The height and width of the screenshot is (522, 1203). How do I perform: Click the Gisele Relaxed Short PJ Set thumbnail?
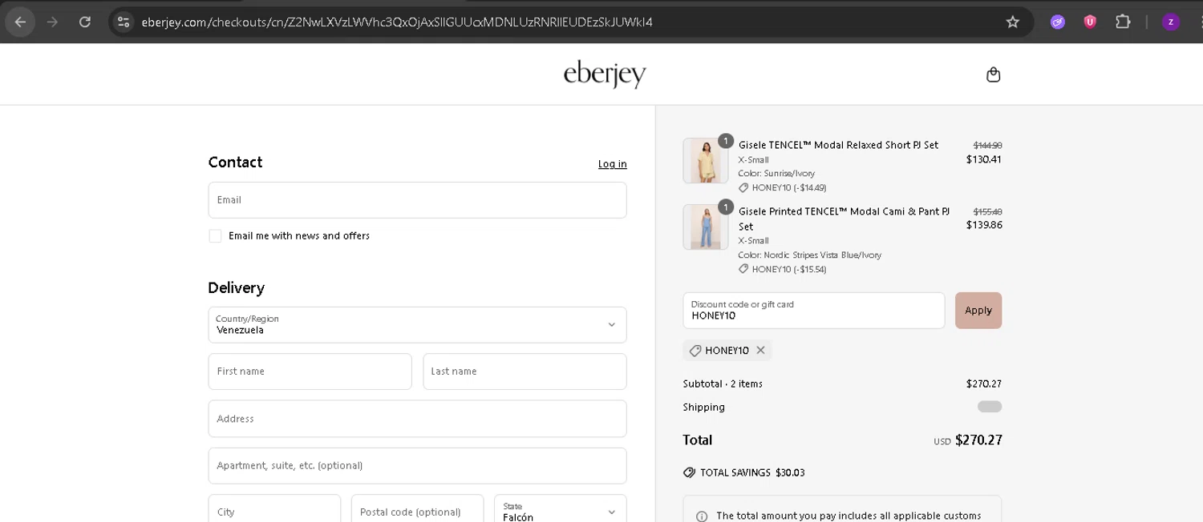pos(706,161)
